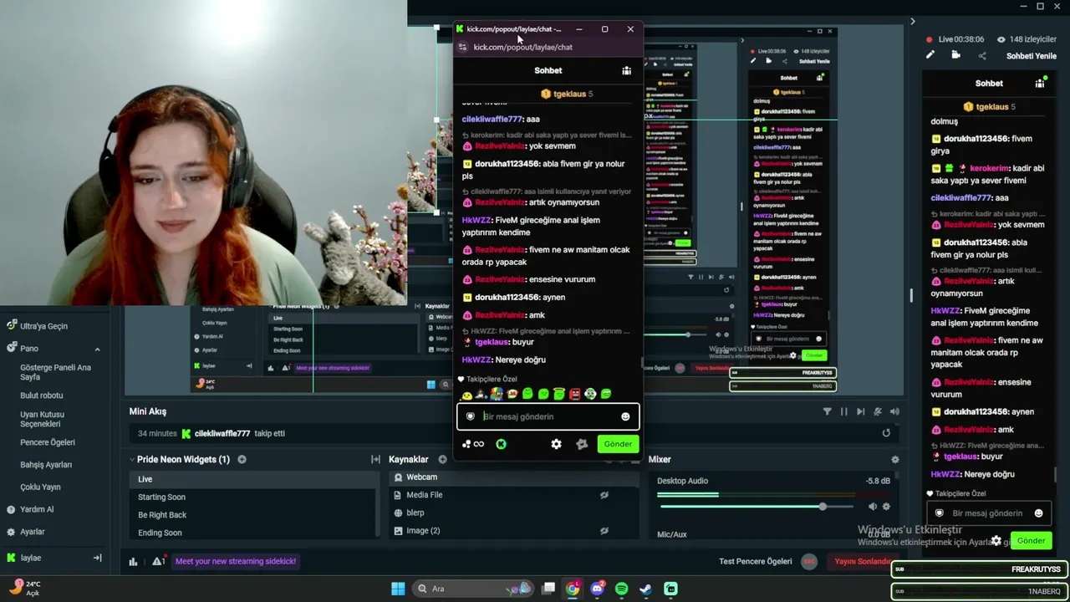Screen dimensions: 1070x602
Task: Focus the popout chat message input
Action: (548, 416)
